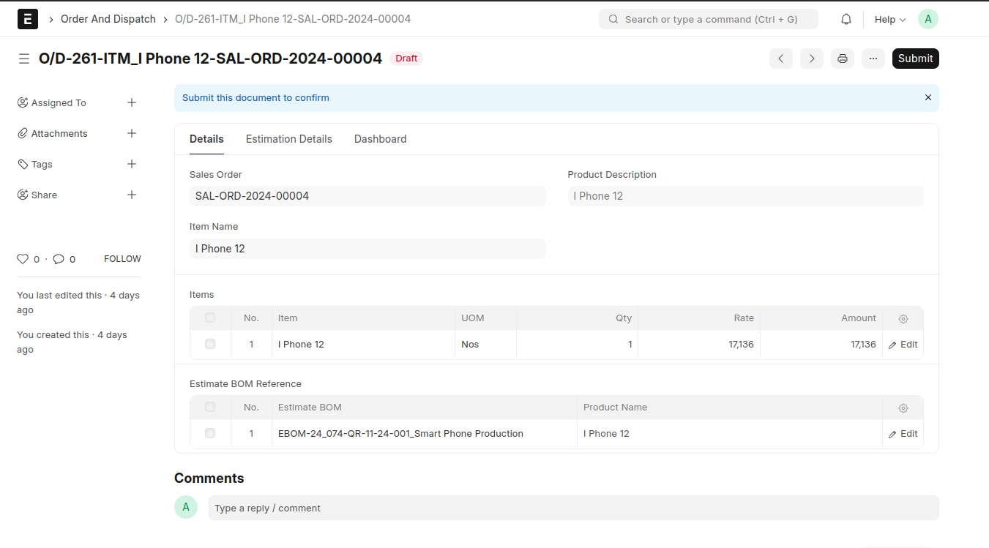Print this document via printer icon

(x=843, y=59)
